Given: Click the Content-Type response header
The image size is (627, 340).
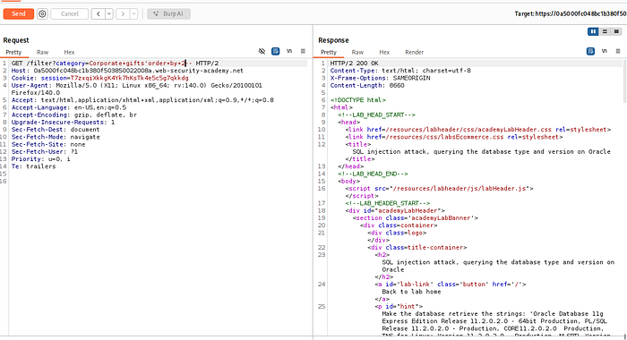Looking at the screenshot, I should click(x=400, y=71).
